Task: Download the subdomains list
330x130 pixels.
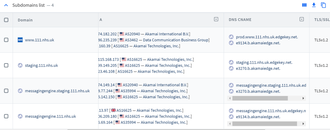Action: [314, 5]
